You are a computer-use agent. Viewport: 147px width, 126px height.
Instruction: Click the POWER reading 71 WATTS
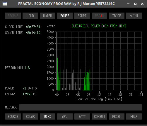pos(30,88)
